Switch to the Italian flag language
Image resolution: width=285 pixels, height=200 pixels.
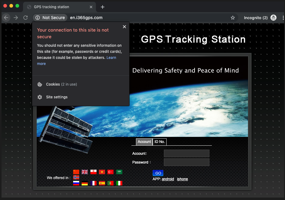coord(119,183)
